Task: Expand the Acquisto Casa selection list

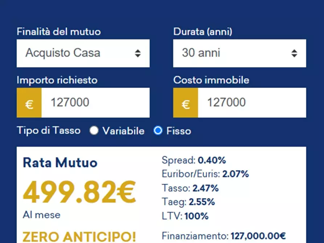Action: [83, 53]
